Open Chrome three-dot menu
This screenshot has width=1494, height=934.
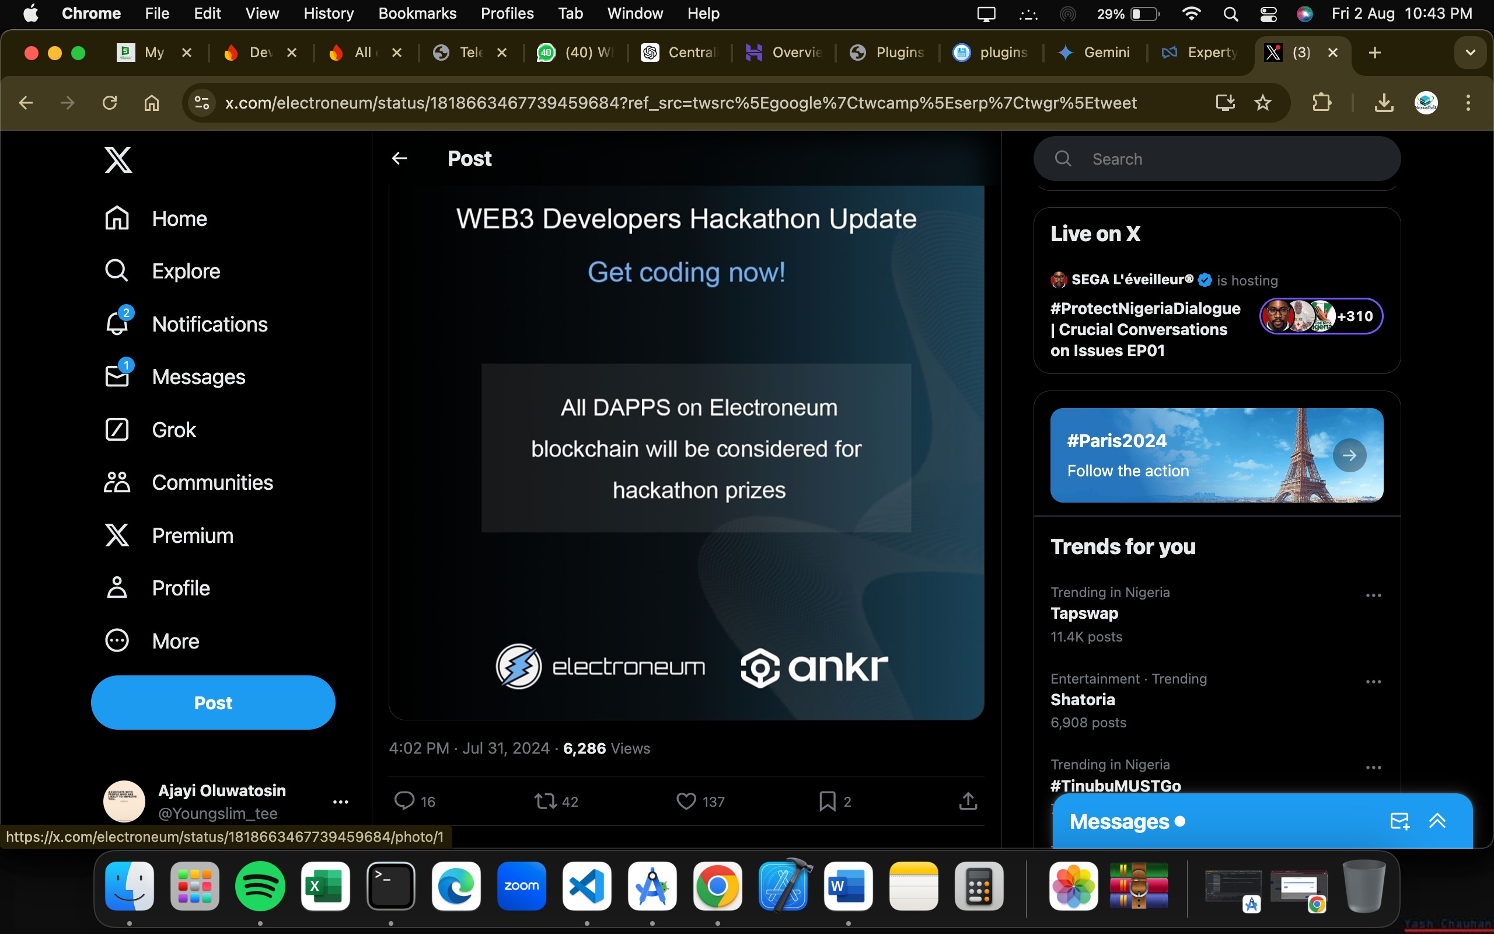click(x=1468, y=103)
